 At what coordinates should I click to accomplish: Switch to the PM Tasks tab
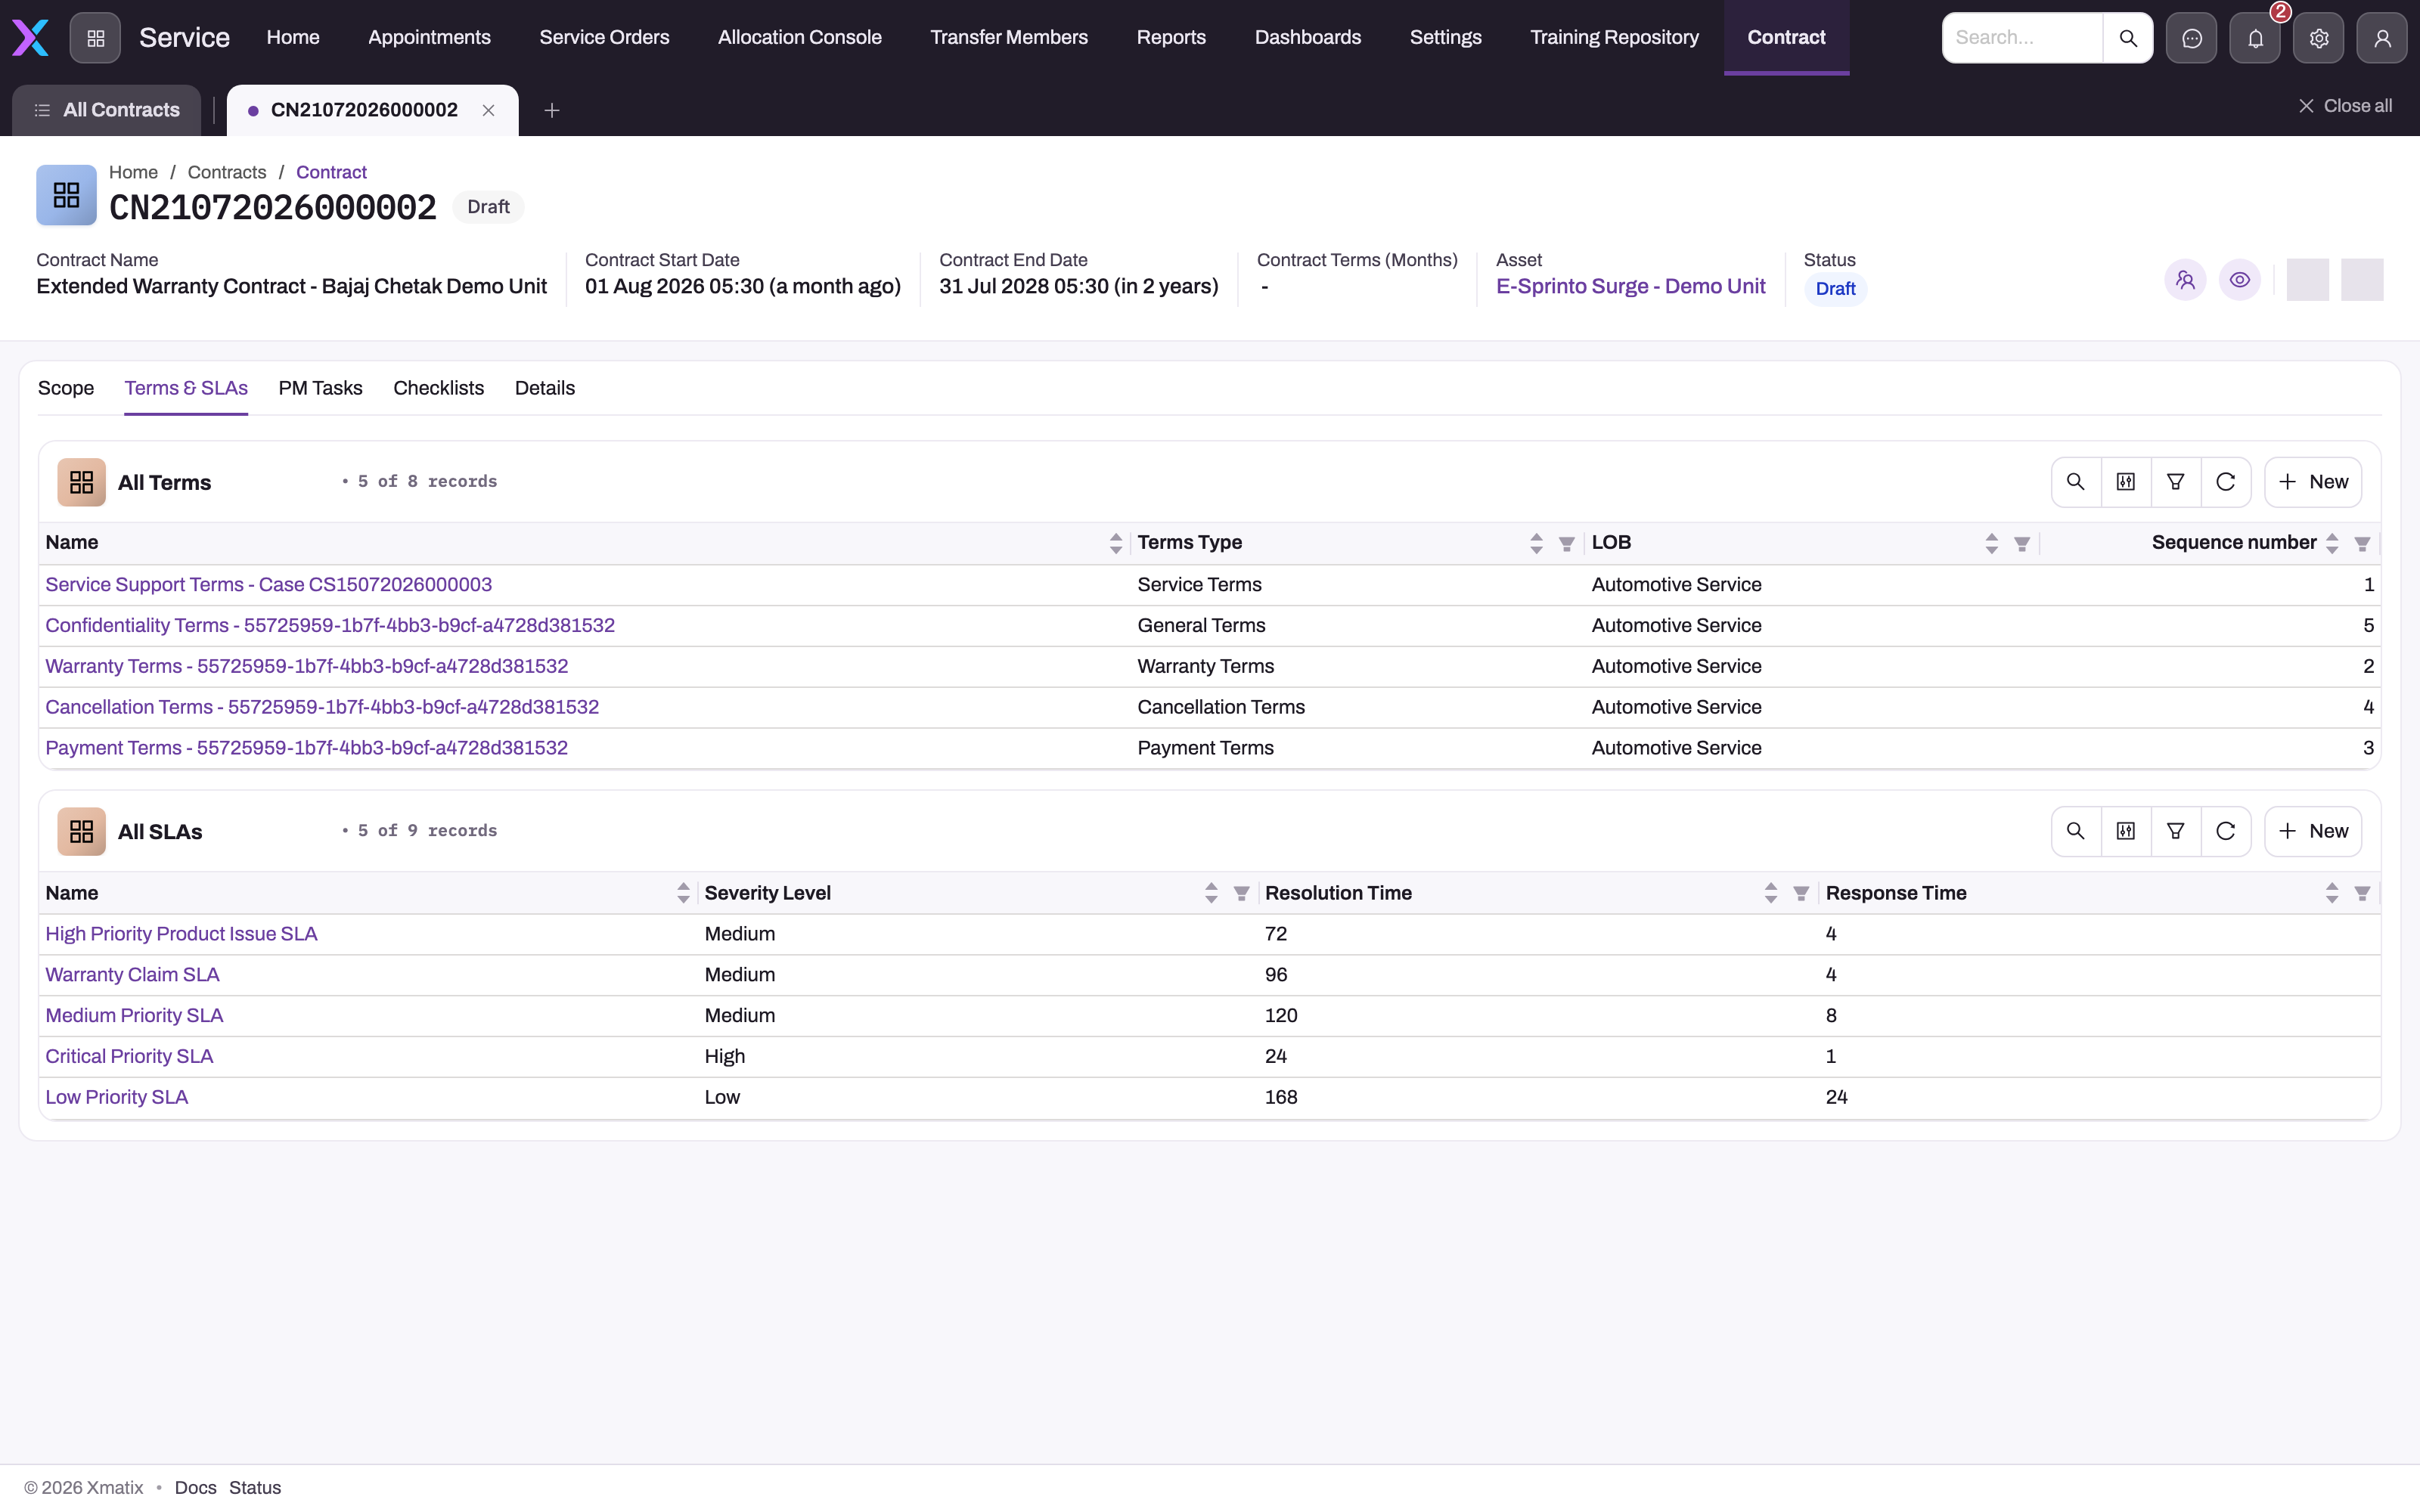point(320,388)
